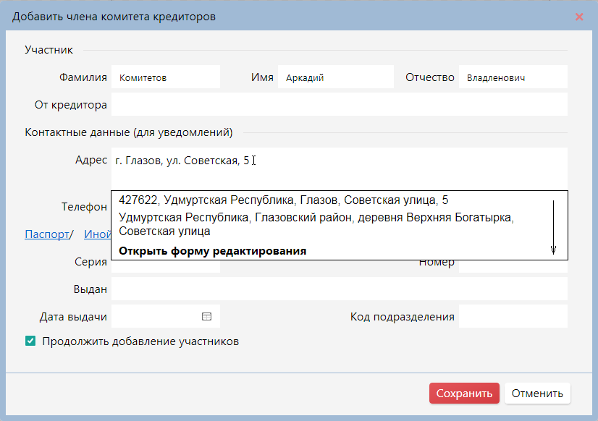Close the Добавить члена комитета кредиторов dialog
The width and height of the screenshot is (598, 421).
[579, 17]
